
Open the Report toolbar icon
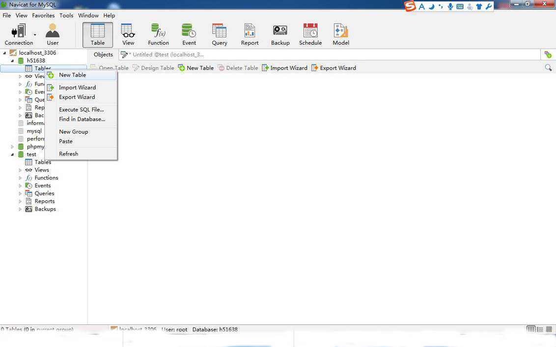tap(250, 34)
